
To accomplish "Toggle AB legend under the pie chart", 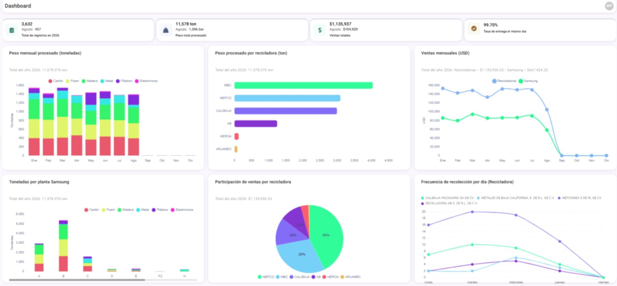I will tap(316, 277).
